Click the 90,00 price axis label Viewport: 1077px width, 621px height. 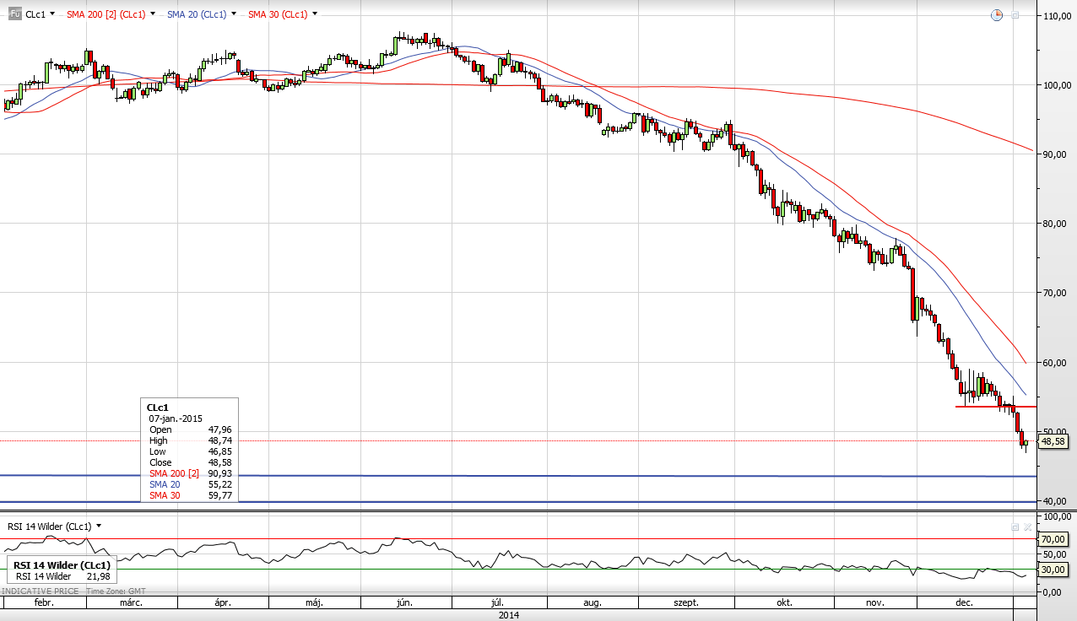point(1056,154)
